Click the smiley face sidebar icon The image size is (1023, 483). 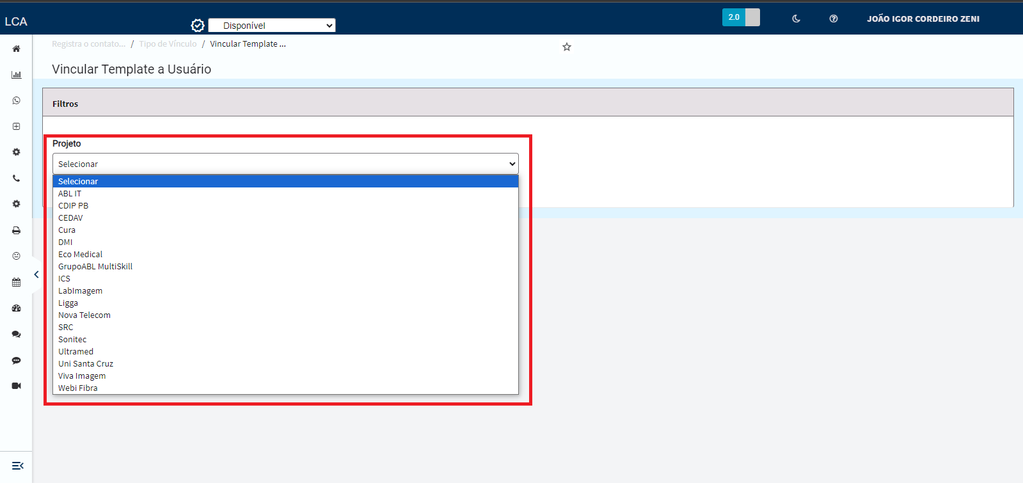16,256
